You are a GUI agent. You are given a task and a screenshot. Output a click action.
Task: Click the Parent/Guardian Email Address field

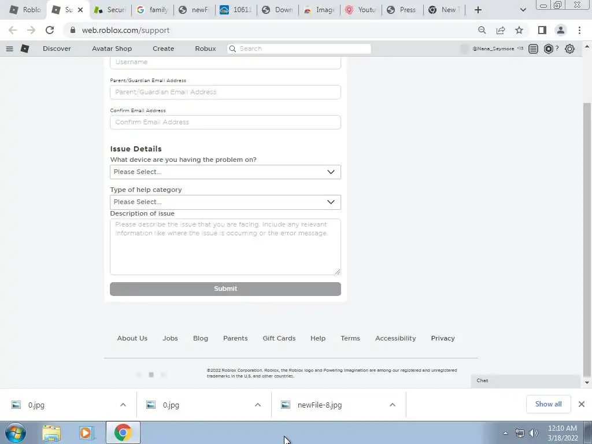pos(225,92)
